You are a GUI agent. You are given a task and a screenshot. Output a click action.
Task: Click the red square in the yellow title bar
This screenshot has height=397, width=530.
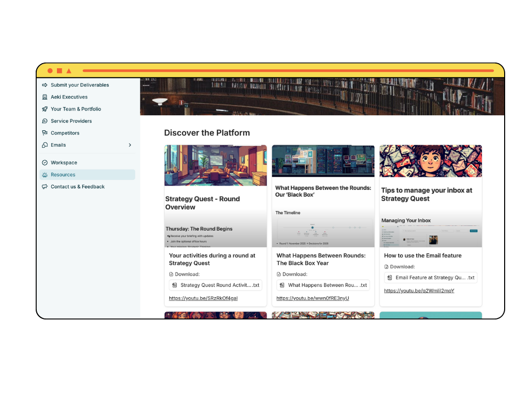click(x=60, y=70)
